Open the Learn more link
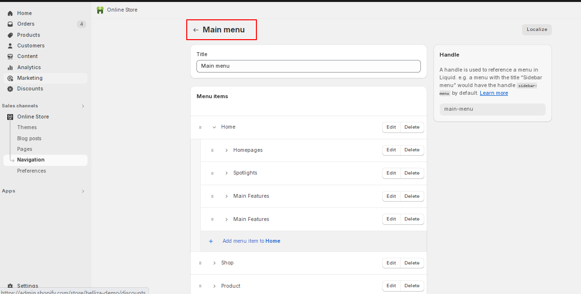 coord(494,93)
